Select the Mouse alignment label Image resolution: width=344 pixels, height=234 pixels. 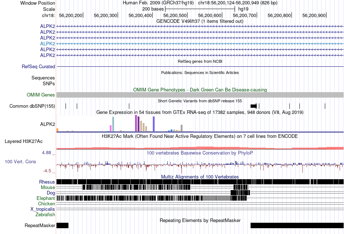tap(48, 188)
